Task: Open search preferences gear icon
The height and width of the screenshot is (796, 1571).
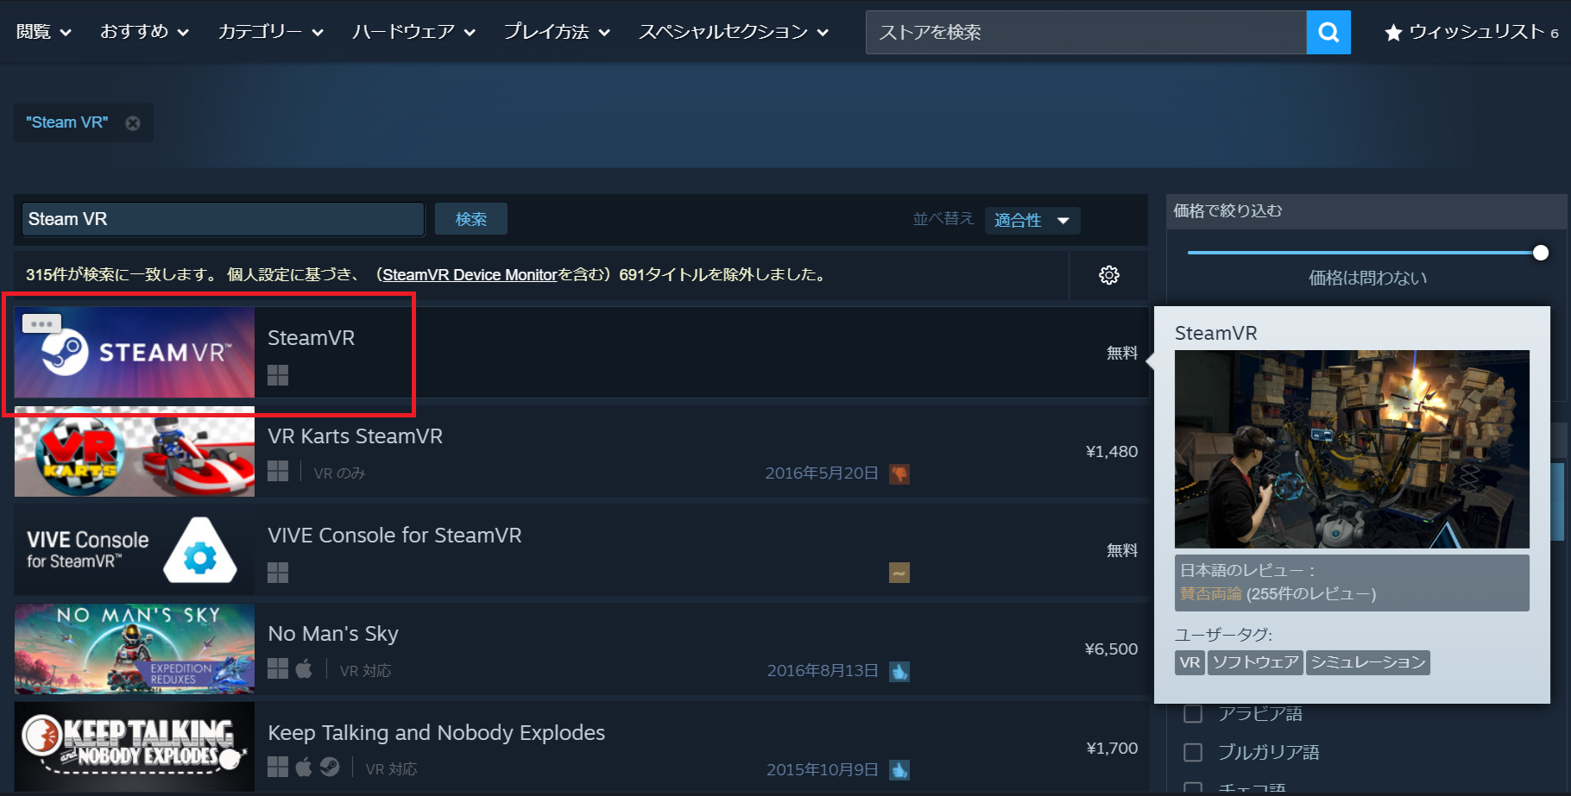Action: 1108,275
